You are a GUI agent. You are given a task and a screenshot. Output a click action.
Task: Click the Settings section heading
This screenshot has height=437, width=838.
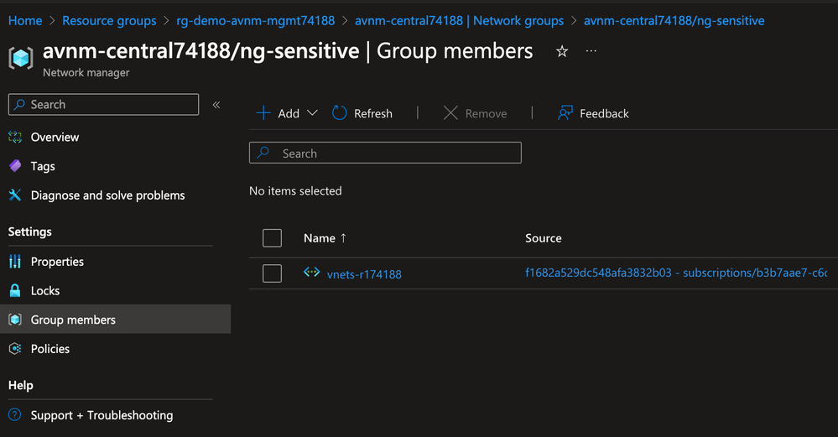[30, 232]
